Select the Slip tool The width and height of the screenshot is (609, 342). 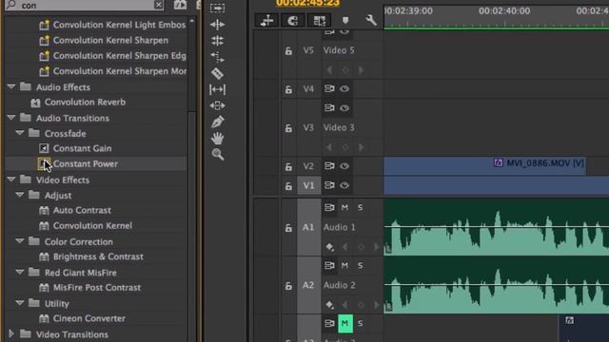click(217, 89)
